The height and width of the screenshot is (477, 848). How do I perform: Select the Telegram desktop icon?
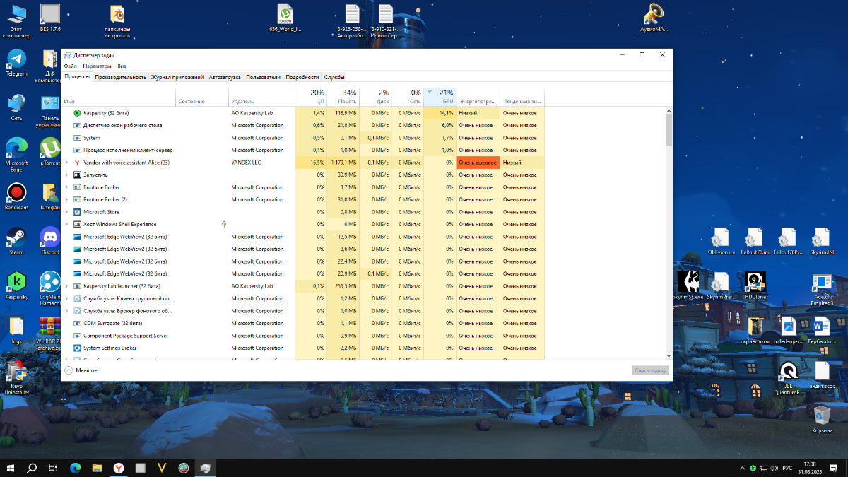[x=16, y=62]
